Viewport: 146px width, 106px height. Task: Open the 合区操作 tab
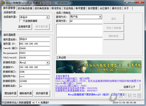click(x=105, y=8)
